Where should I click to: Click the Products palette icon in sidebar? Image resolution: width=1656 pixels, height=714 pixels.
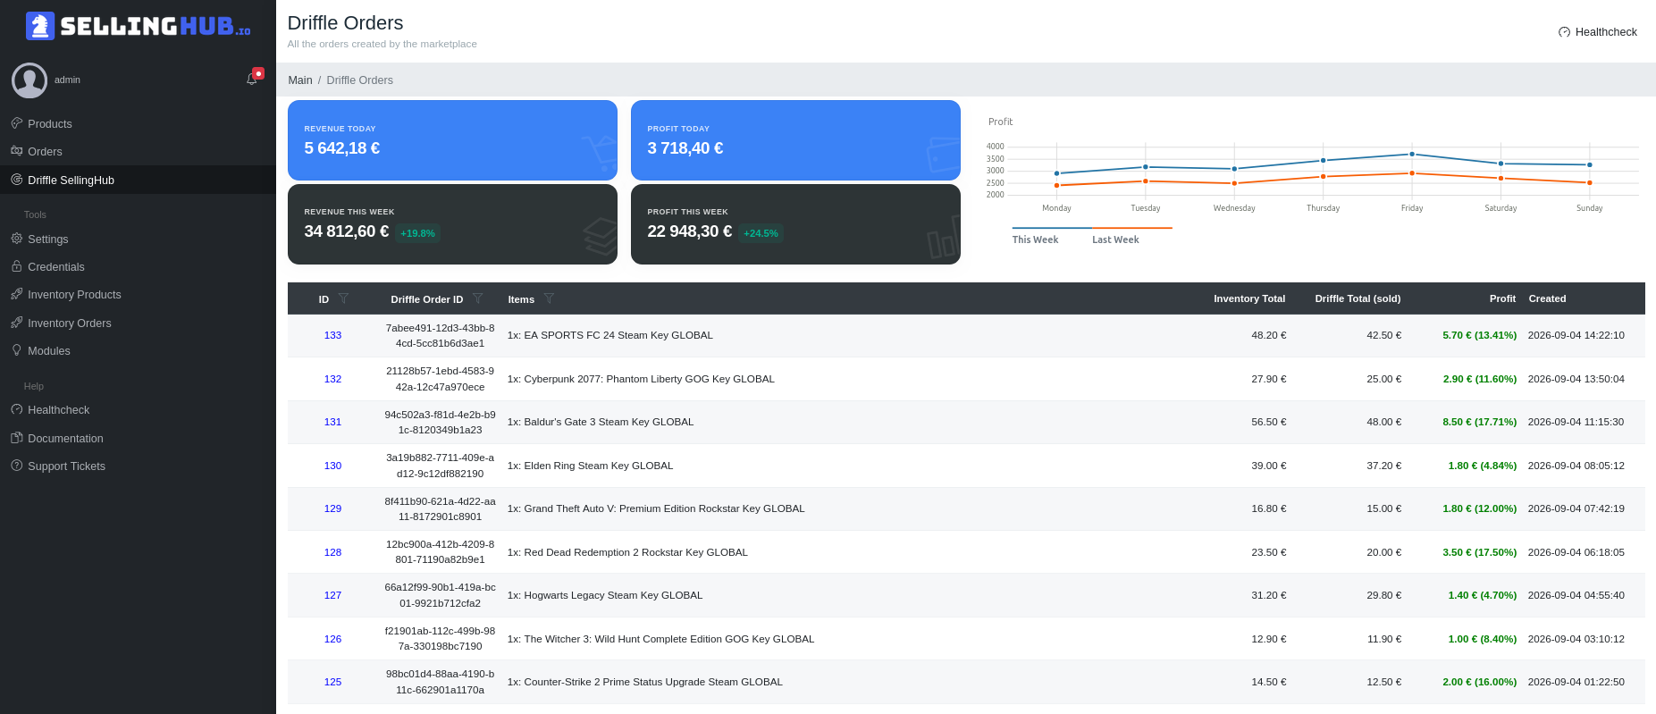[16, 123]
